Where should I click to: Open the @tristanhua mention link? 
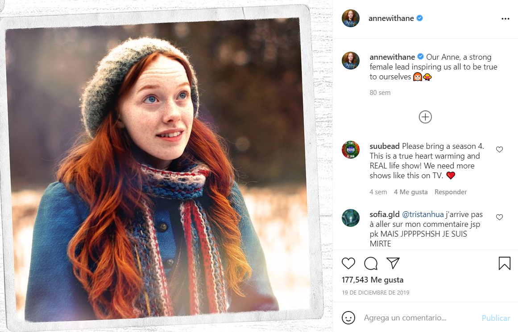point(423,214)
